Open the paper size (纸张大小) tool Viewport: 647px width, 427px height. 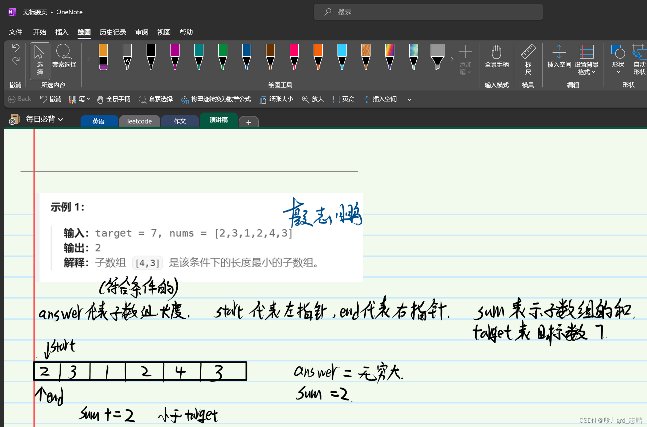click(276, 99)
